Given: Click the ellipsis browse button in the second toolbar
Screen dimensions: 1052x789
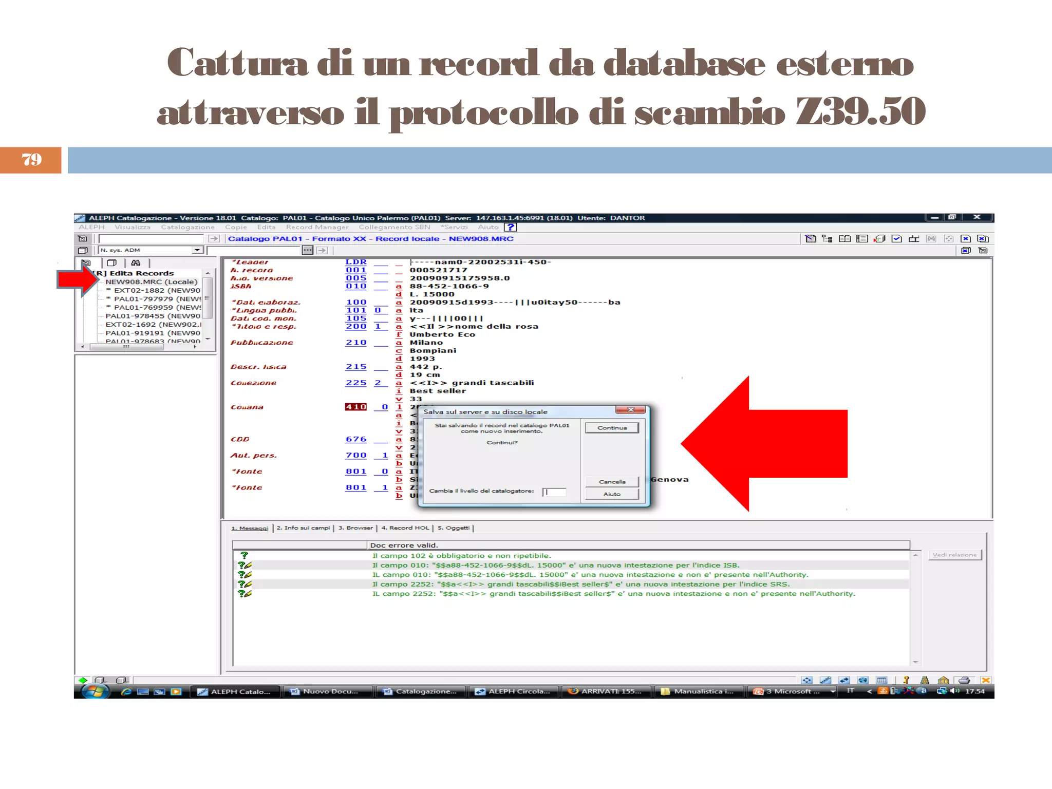Looking at the screenshot, I should coord(307,250).
